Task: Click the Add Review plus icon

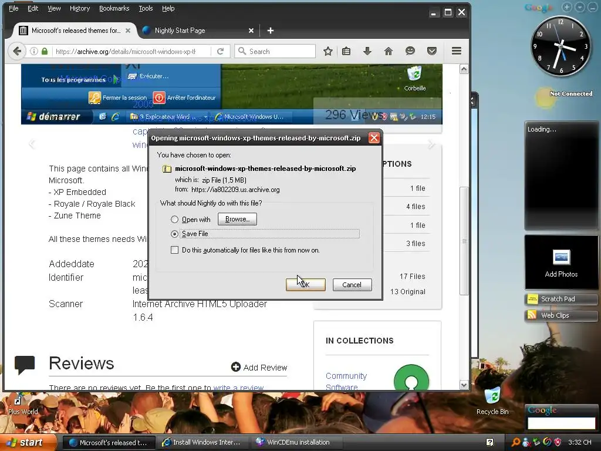Action: pos(235,367)
